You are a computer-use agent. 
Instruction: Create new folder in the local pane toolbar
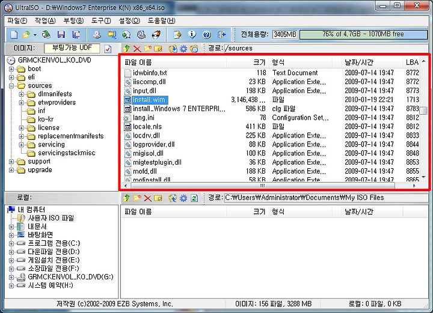tap(137, 198)
